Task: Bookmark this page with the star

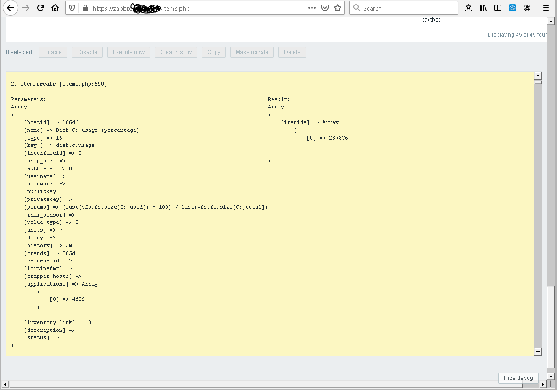Action: pos(338,8)
